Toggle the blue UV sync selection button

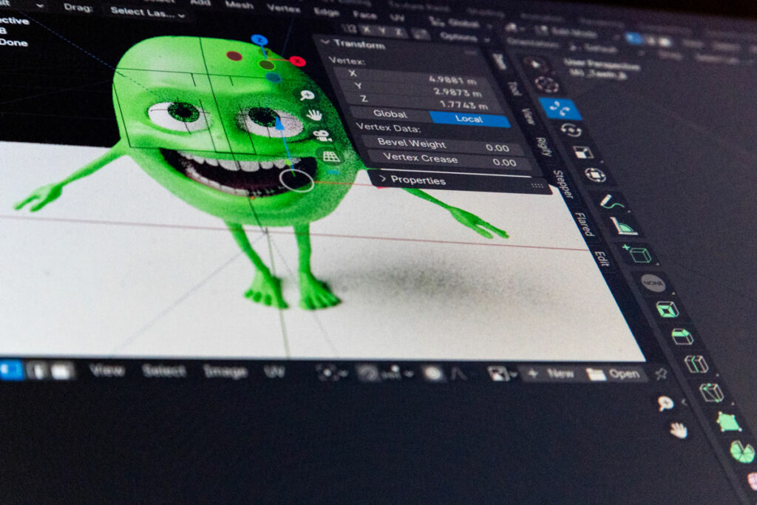tap(11, 370)
